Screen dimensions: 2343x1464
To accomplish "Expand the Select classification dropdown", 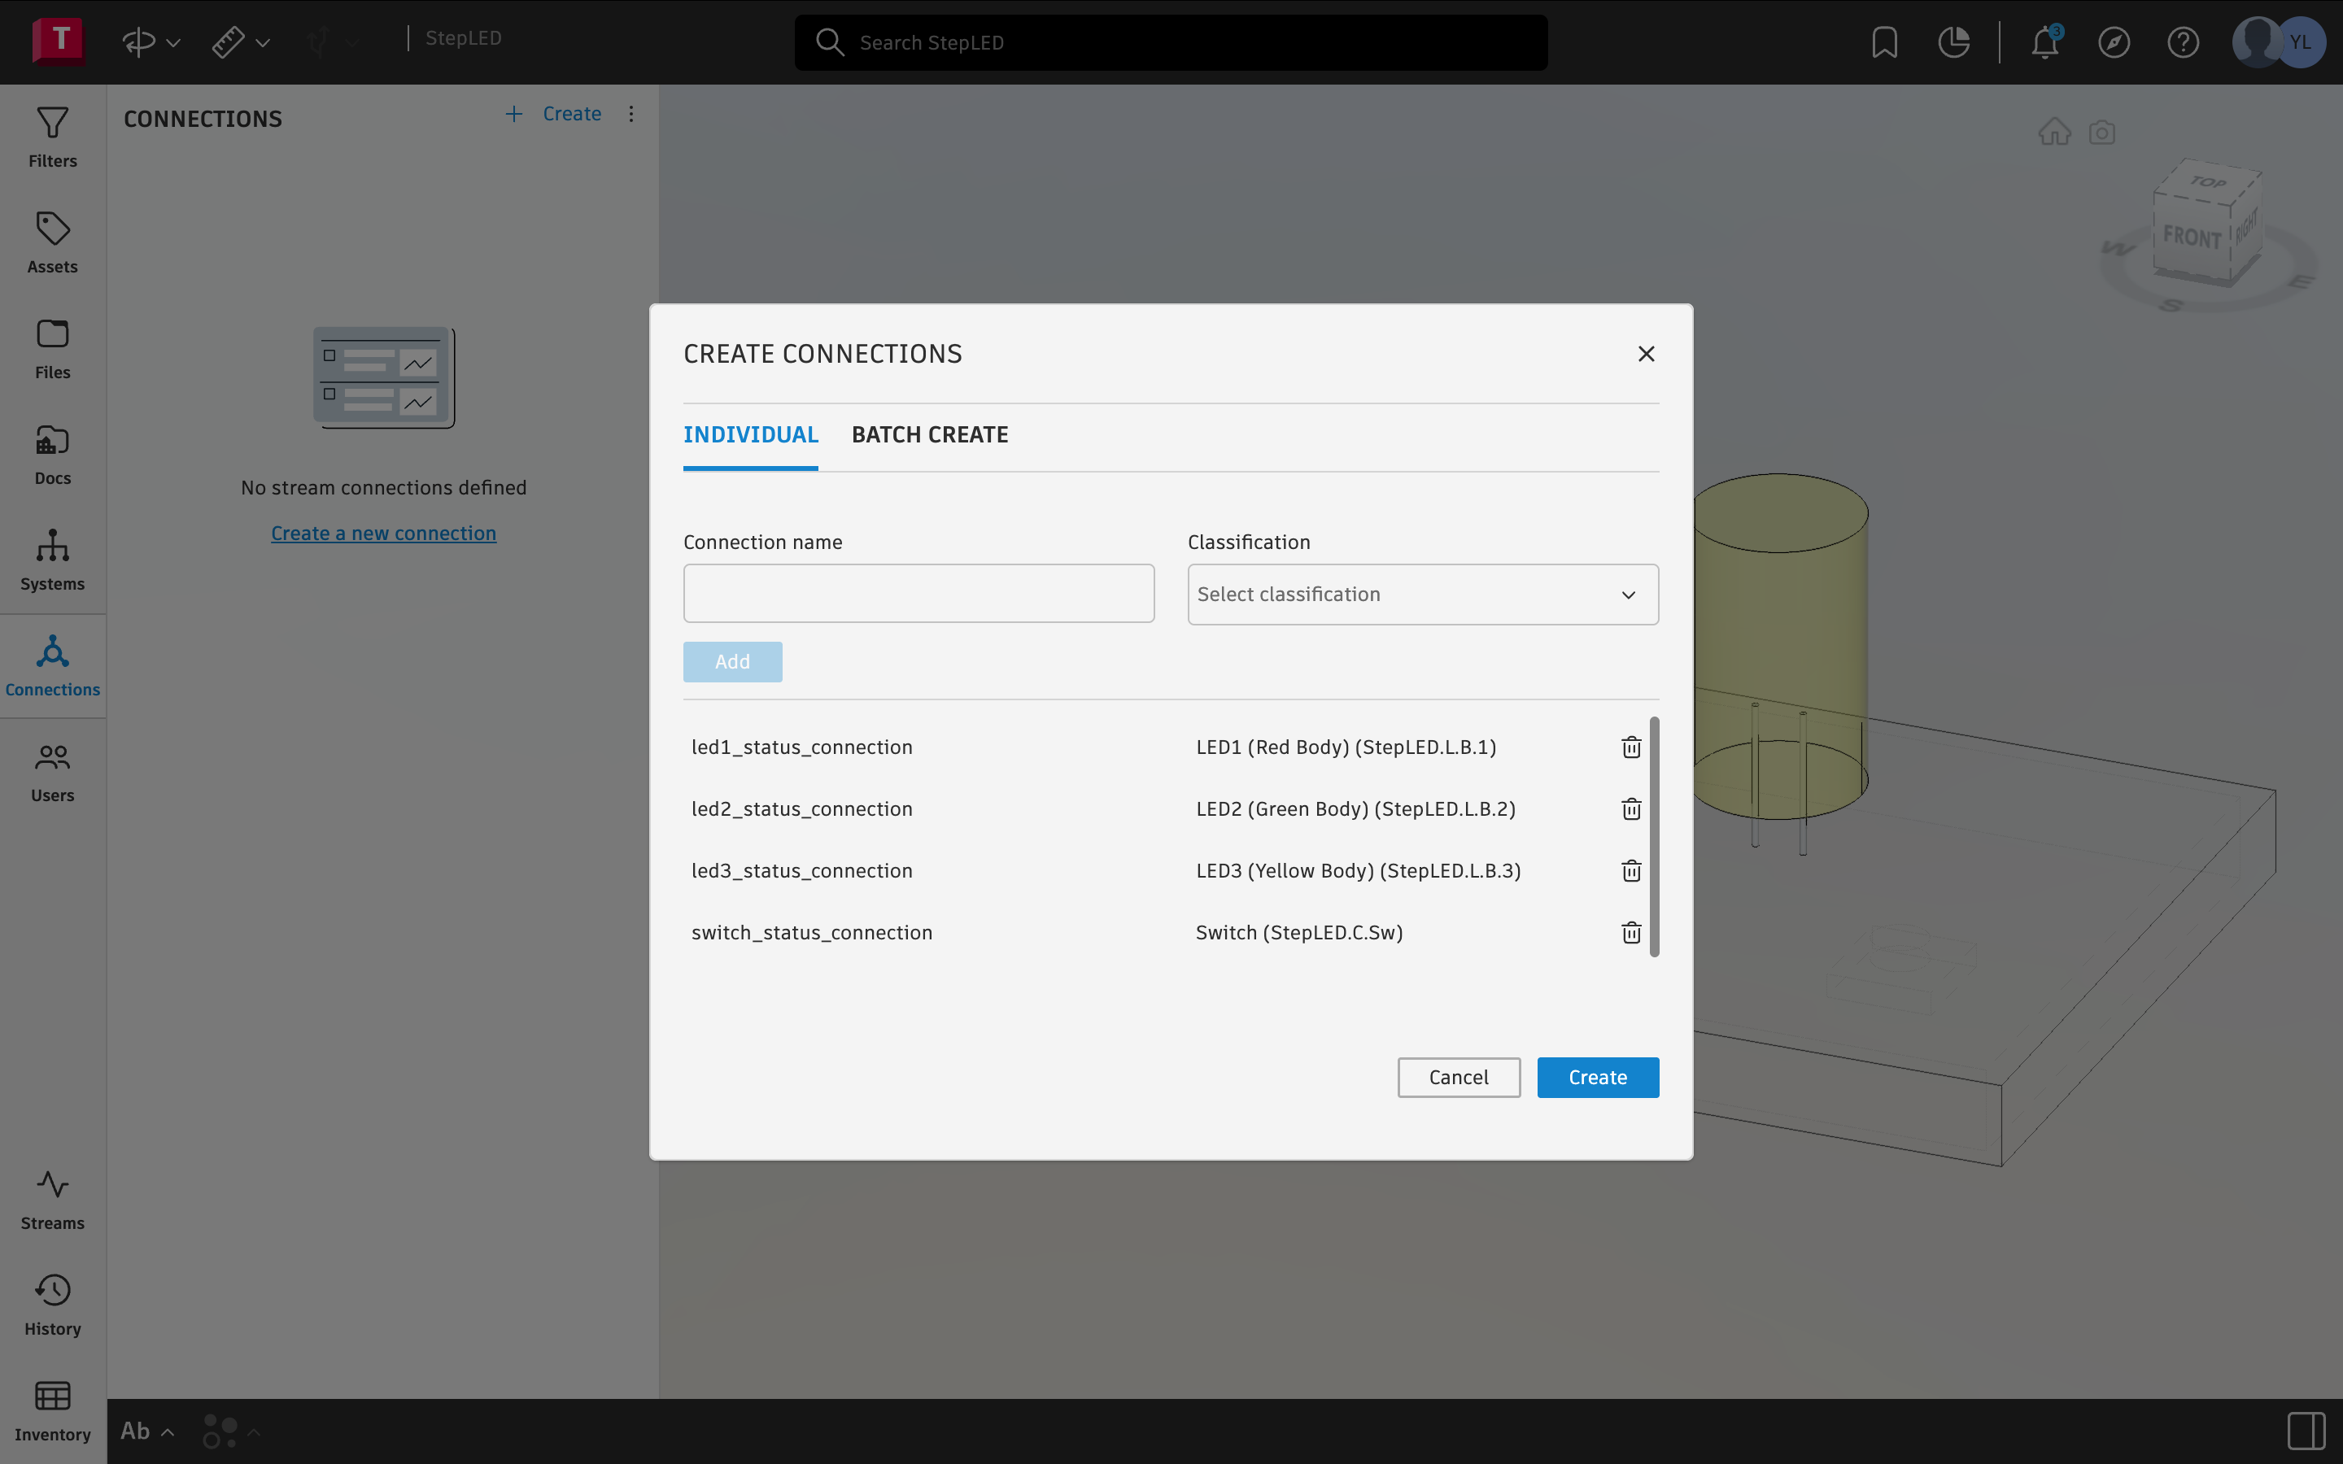I will [1422, 595].
